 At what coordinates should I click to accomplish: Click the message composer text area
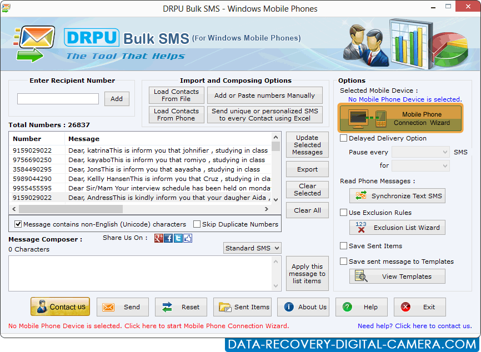tap(141, 274)
